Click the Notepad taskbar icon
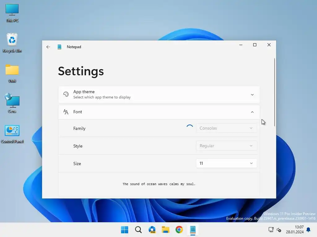Screen dimensions: 317x237 click(x=193, y=230)
